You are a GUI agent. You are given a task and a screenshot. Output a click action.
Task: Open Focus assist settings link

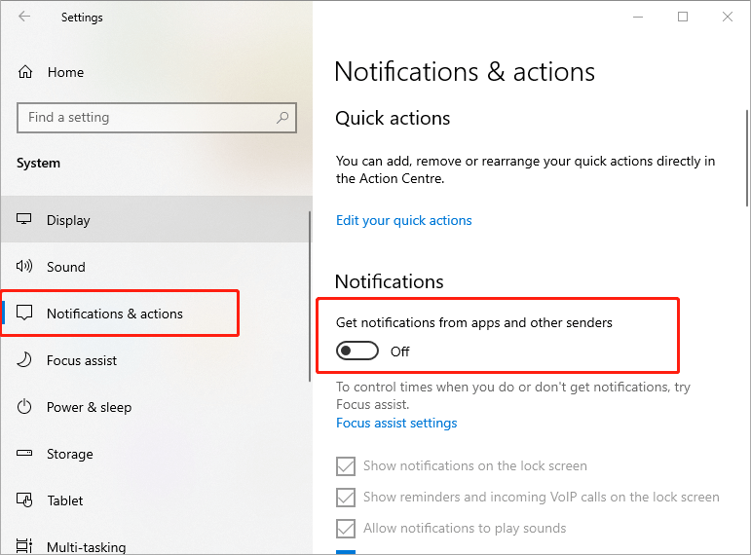pyautogui.click(x=395, y=424)
